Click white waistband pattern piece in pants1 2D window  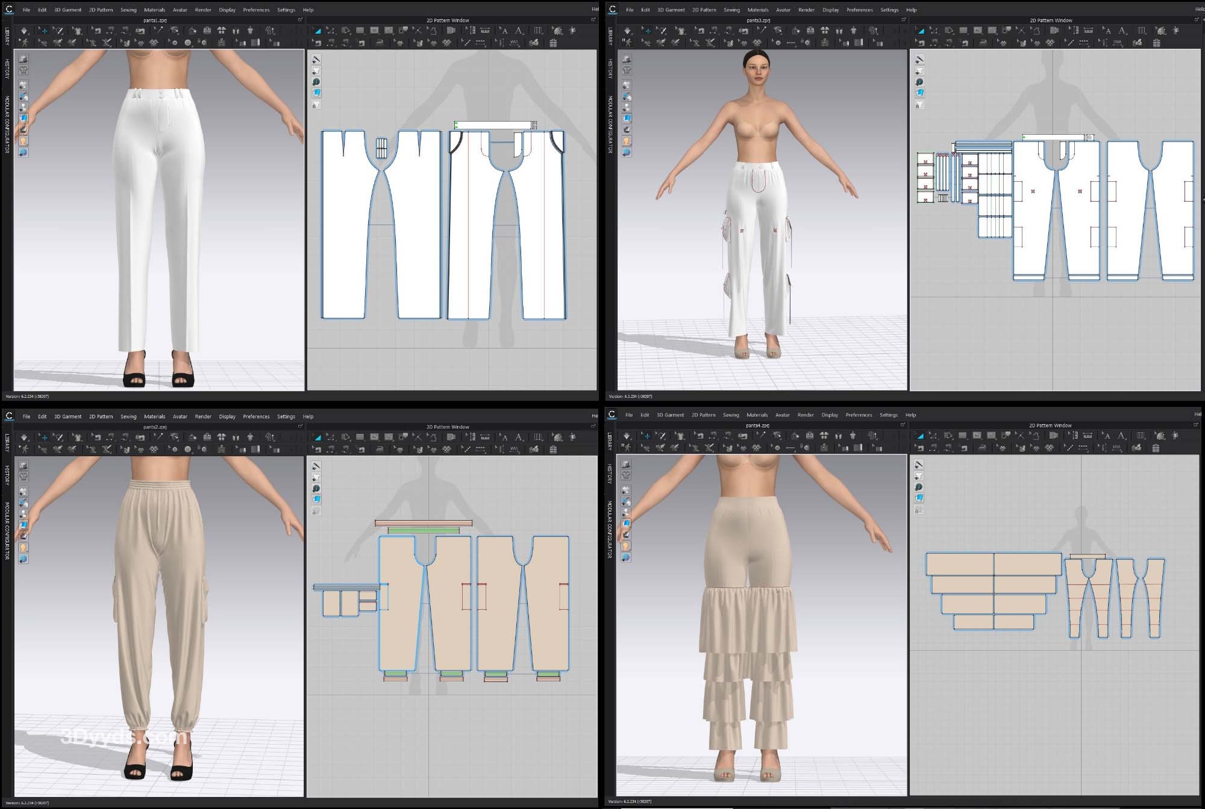(x=493, y=125)
